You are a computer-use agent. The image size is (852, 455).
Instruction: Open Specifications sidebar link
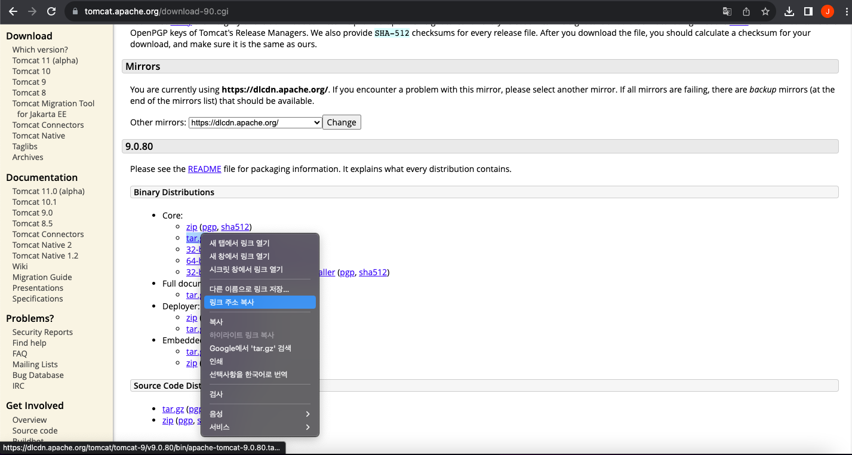click(38, 299)
